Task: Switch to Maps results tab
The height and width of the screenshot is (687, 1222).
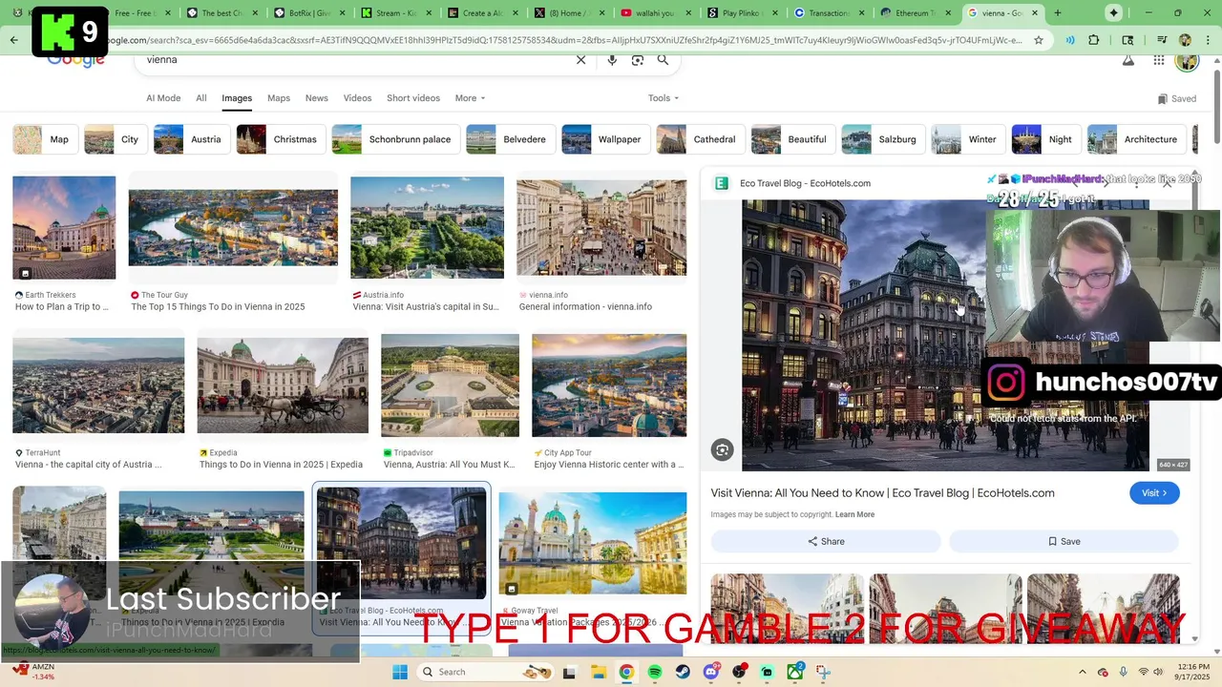Action: tap(279, 98)
